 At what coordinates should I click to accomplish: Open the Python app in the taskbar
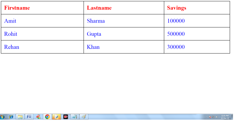pos(57,117)
